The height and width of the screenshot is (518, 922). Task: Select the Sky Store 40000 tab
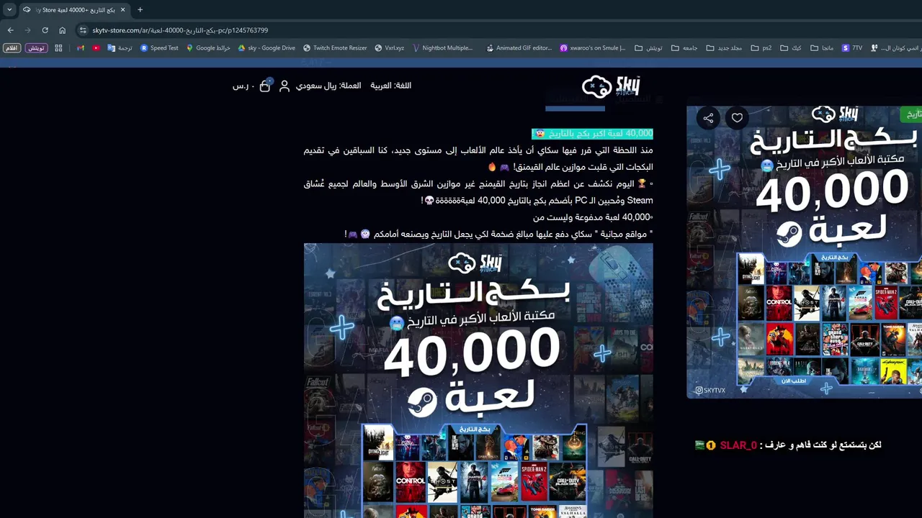pos(76,9)
